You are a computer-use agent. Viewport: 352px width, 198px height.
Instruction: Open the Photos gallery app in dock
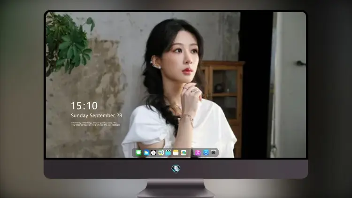pyautogui.click(x=184, y=152)
